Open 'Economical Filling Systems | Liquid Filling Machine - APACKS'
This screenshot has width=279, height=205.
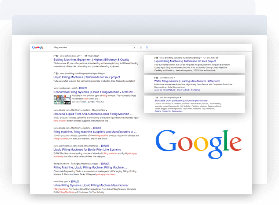click(x=95, y=92)
